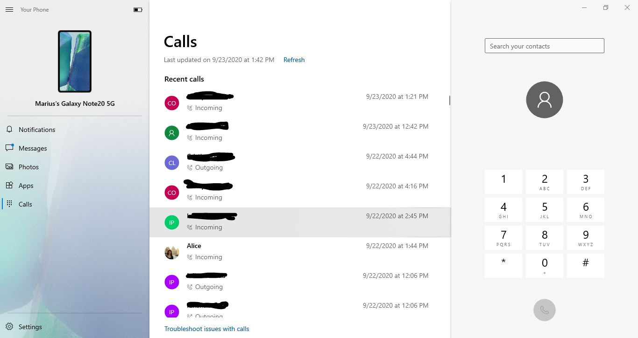Refresh the recent calls list
638x338 pixels.
click(294, 60)
